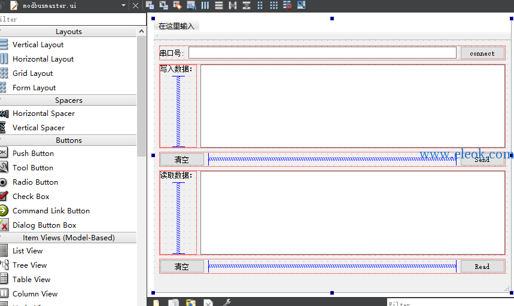The width and height of the screenshot is (514, 306).
Task: Click the modbusmaster.ui file icon
Action: (x=14, y=5)
